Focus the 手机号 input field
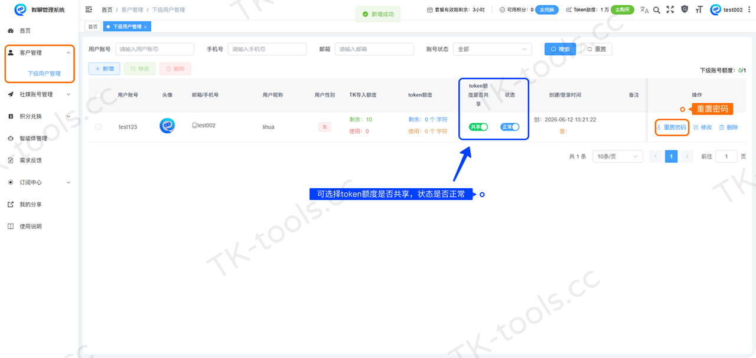Screen dimensions: 756x358 tap(267, 49)
